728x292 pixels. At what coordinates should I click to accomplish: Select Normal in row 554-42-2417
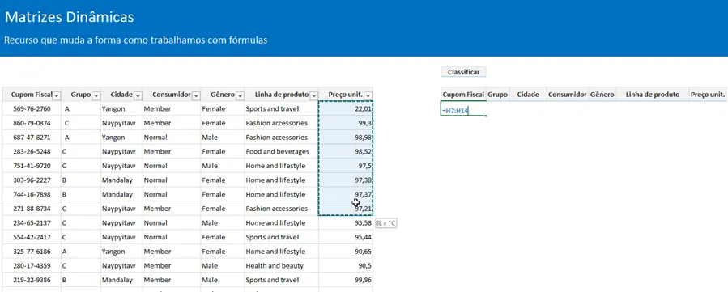(x=172, y=237)
